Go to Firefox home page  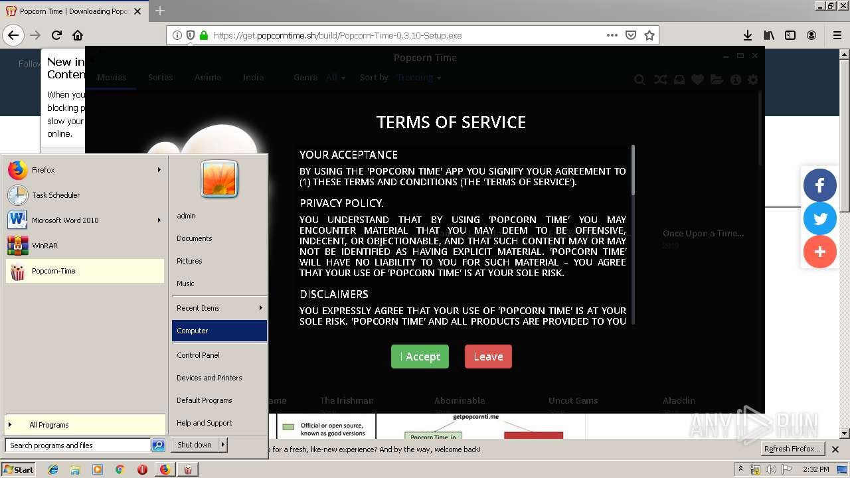point(78,35)
